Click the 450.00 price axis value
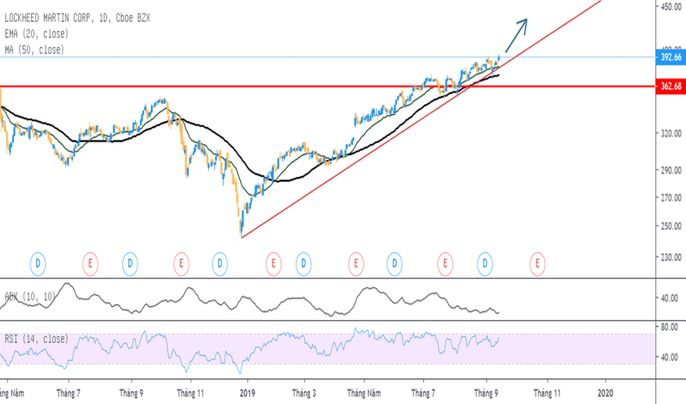 [x=671, y=7]
